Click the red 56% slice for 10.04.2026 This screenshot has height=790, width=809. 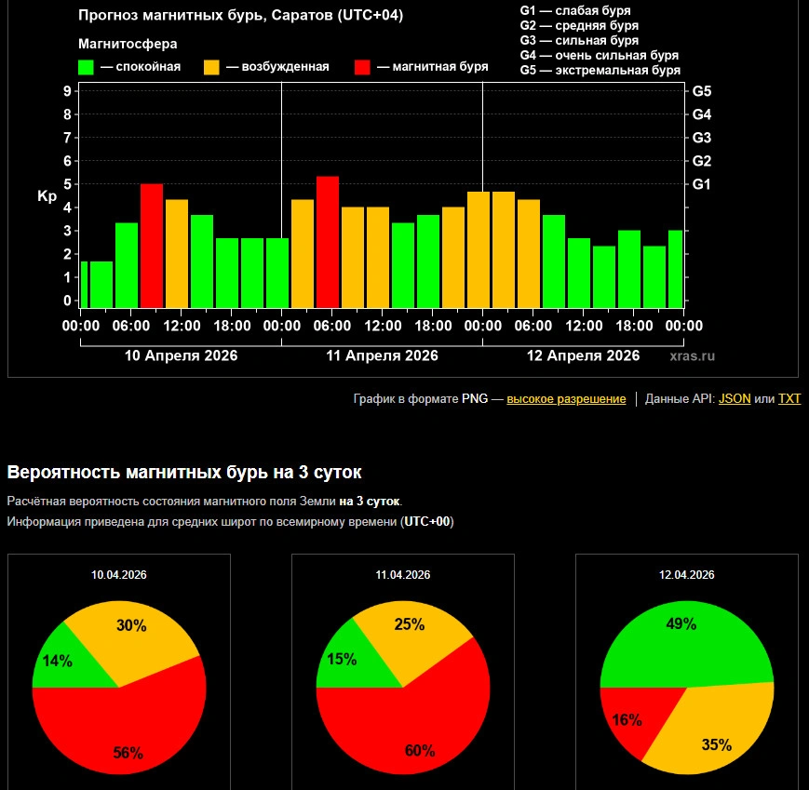click(130, 726)
